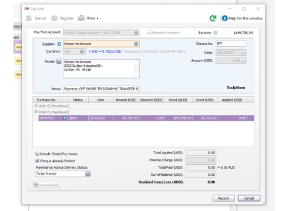Image resolution: width=282 pixels, height=211 pixels.
Task: Open the Date calendar dropdown
Action: (243, 53)
